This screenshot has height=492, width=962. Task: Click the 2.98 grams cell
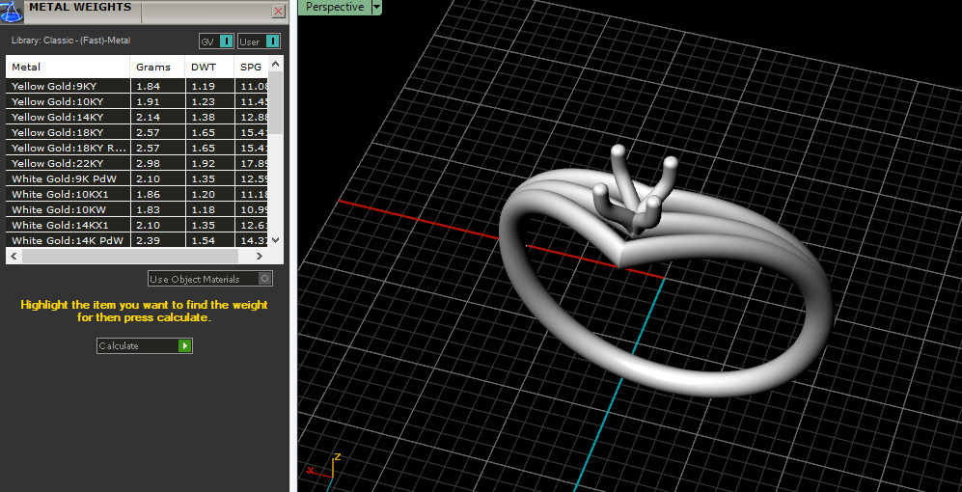(157, 163)
